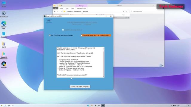Open the notification center icon
This screenshot has height=107, width=191.
(188, 106)
